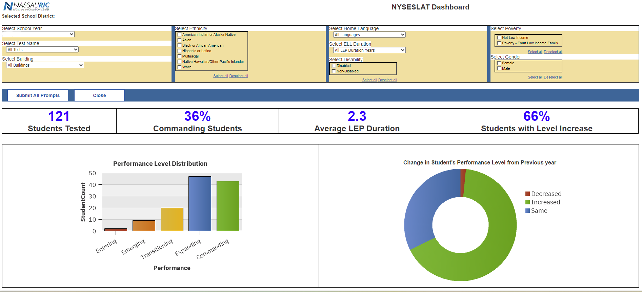Viewport: 642px width, 292px height.
Task: Check the Not Low Income checkbox
Action: 499,38
